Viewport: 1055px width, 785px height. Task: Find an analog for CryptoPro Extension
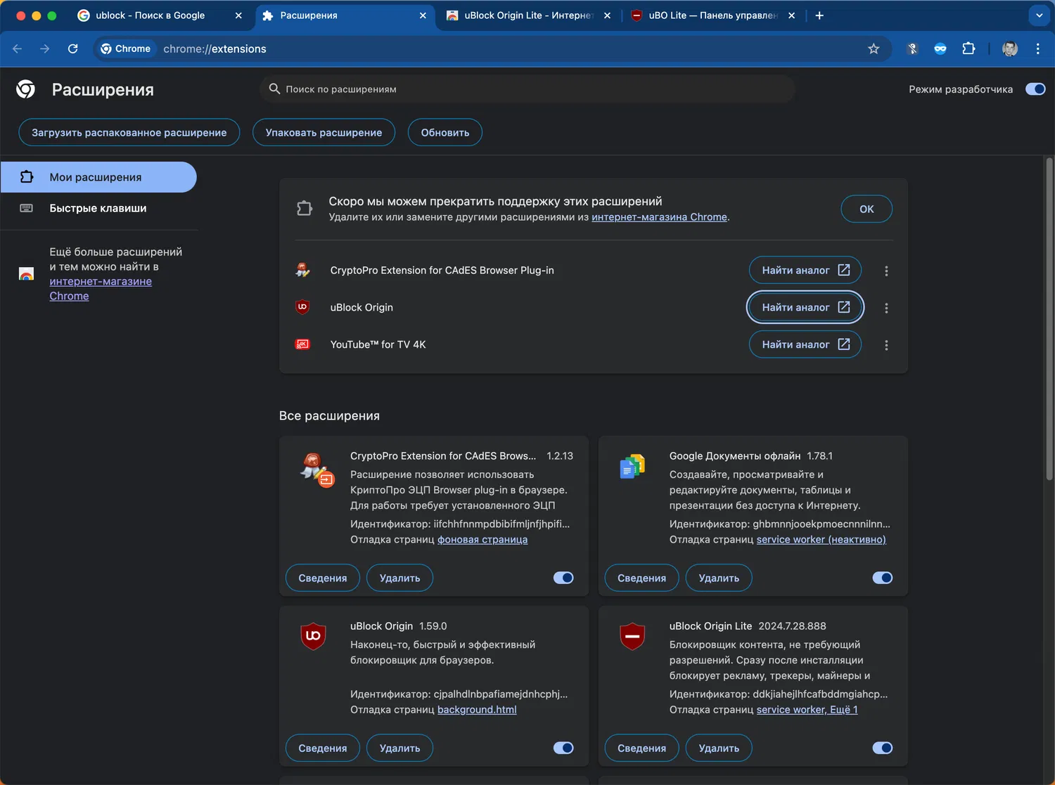click(x=805, y=270)
